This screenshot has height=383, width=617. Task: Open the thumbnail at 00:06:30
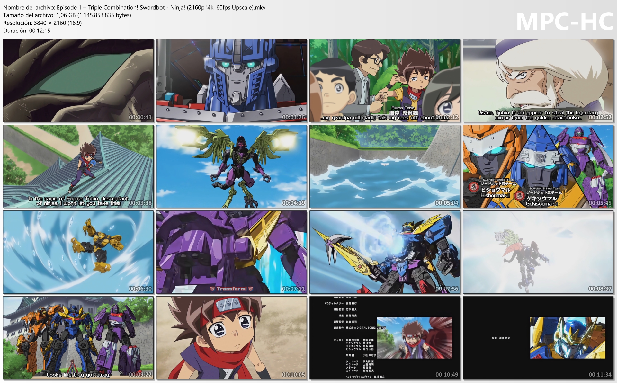point(78,252)
